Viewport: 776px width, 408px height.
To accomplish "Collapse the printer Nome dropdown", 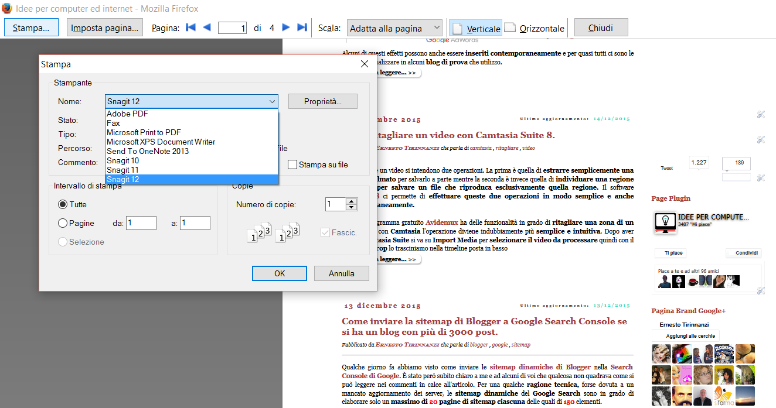I will 272,101.
